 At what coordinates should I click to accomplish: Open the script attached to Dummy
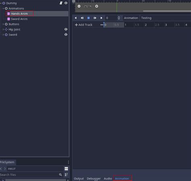point(61,3)
